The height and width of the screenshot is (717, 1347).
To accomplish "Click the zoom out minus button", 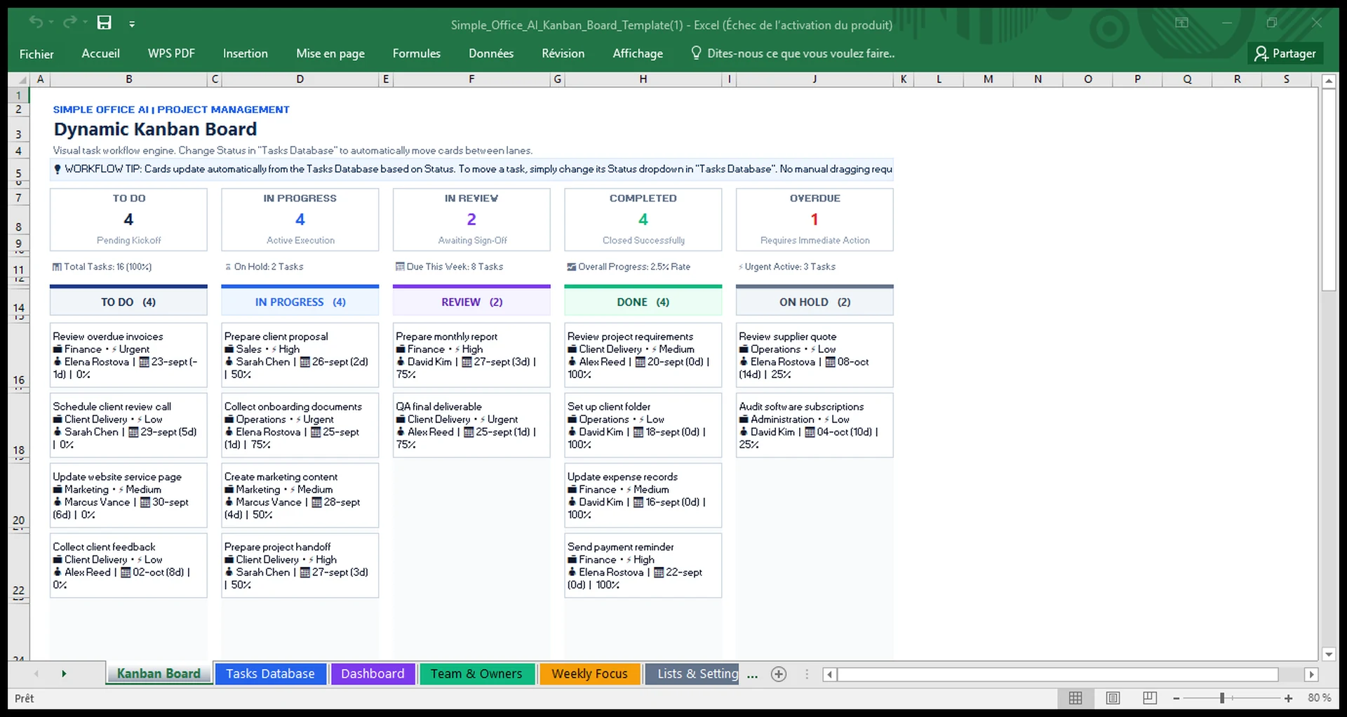I will click(x=1177, y=699).
